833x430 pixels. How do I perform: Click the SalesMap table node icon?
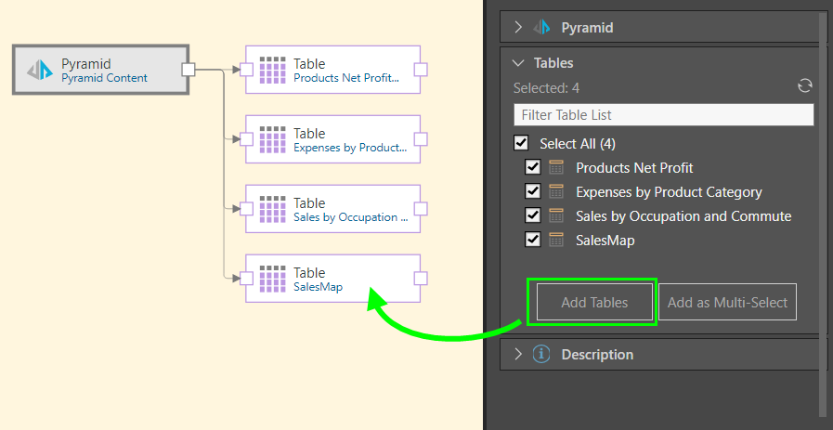tap(272, 280)
